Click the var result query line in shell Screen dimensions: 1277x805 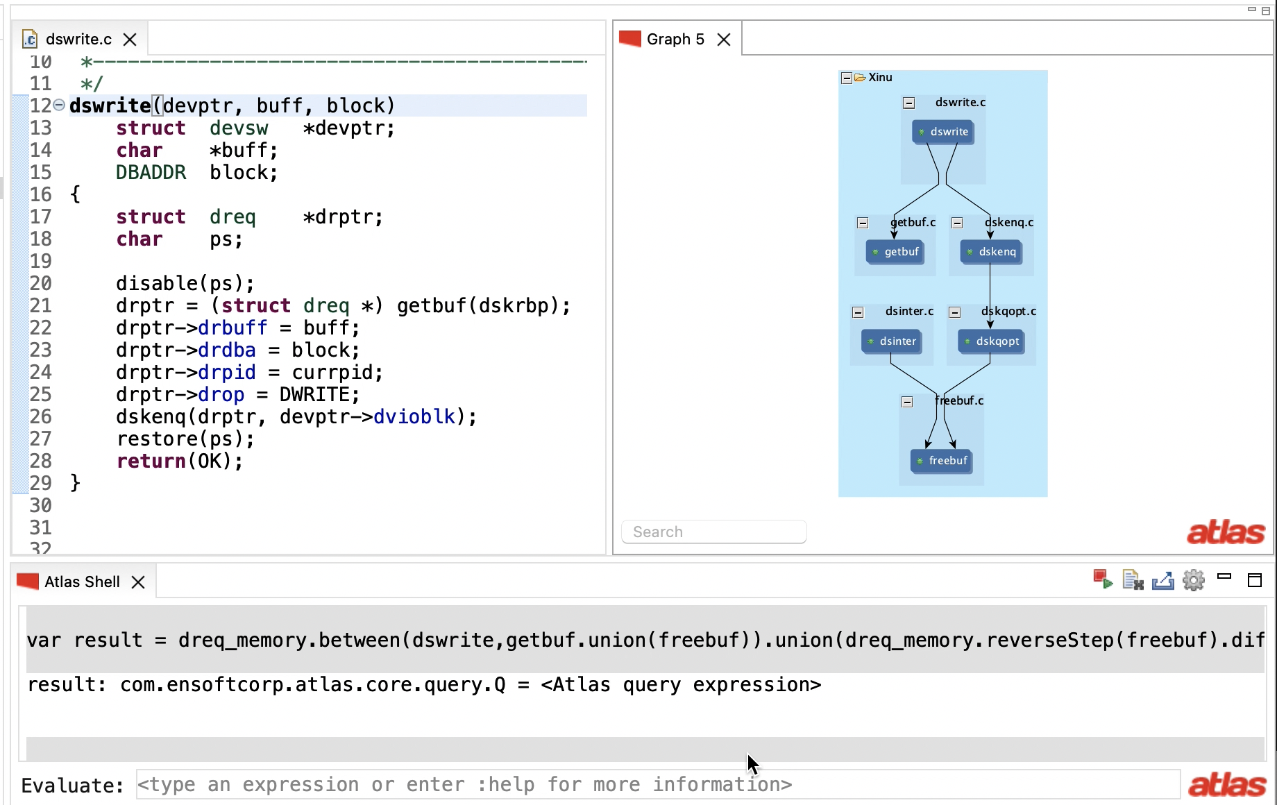645,640
